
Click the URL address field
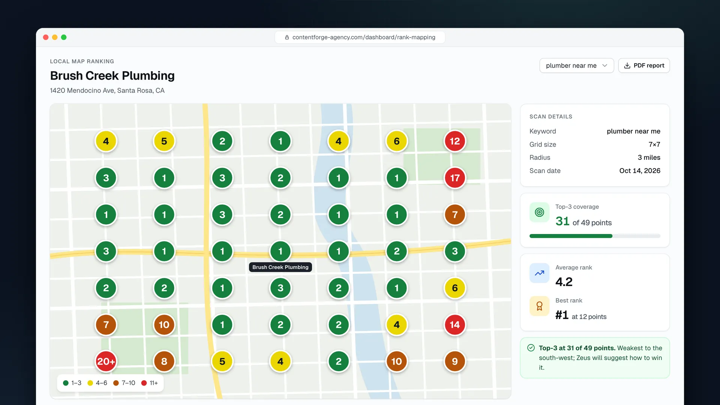pos(360,37)
